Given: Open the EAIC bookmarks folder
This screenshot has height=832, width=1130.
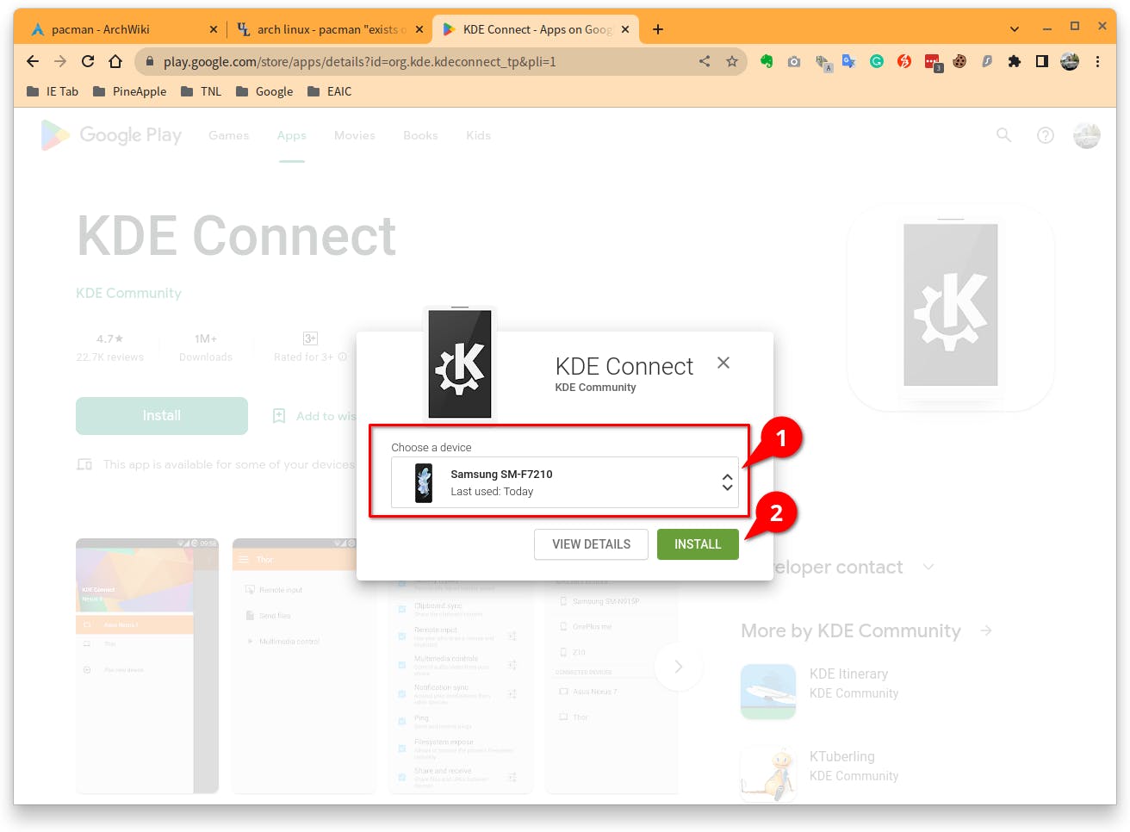Looking at the screenshot, I should (x=329, y=91).
